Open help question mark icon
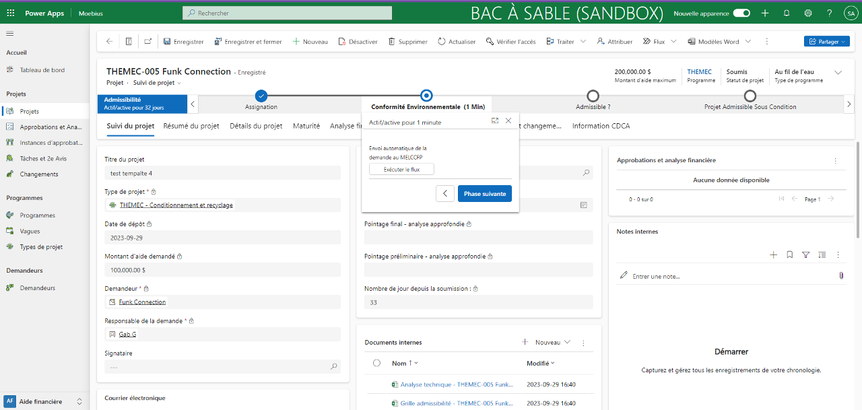This screenshot has height=410, width=862. (x=830, y=13)
